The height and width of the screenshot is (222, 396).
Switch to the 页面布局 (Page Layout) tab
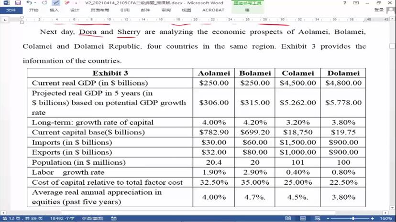click(100, 10)
